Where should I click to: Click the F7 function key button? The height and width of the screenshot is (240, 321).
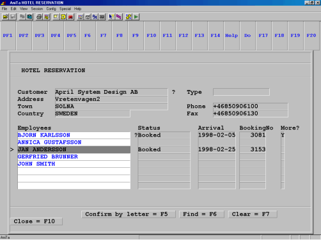coord(104,36)
